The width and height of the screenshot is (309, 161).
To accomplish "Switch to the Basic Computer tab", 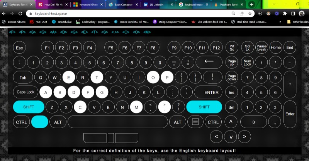I will [123, 5].
